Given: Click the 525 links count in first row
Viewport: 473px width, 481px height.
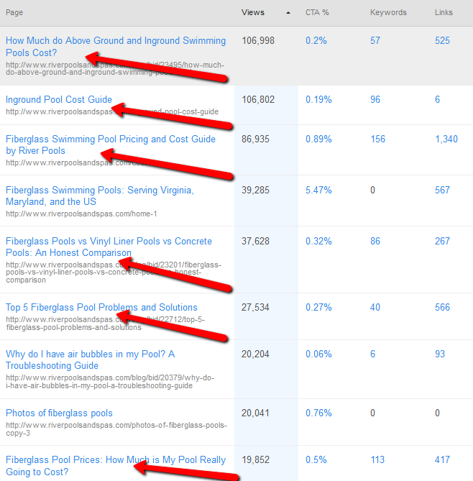Looking at the screenshot, I should pos(442,41).
